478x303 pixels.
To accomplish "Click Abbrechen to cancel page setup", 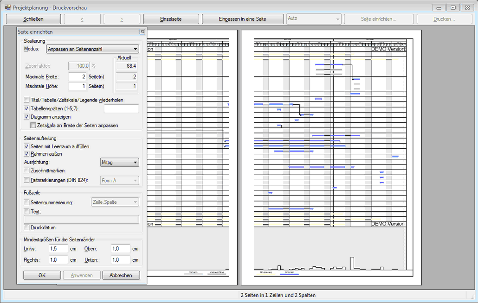I will 121,275.
